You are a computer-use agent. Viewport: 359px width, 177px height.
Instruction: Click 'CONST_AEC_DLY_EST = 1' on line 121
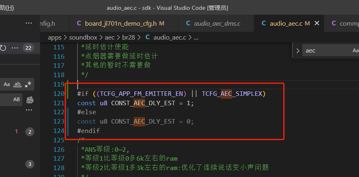[x=151, y=103]
